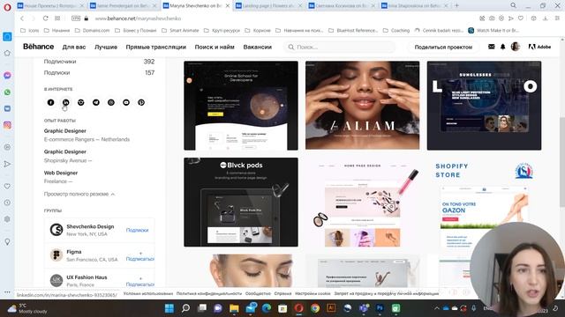Image resolution: width=565 pixels, height=317 pixels.
Task: Open Watch Make It or Br... bookmark
Action: tap(493, 31)
